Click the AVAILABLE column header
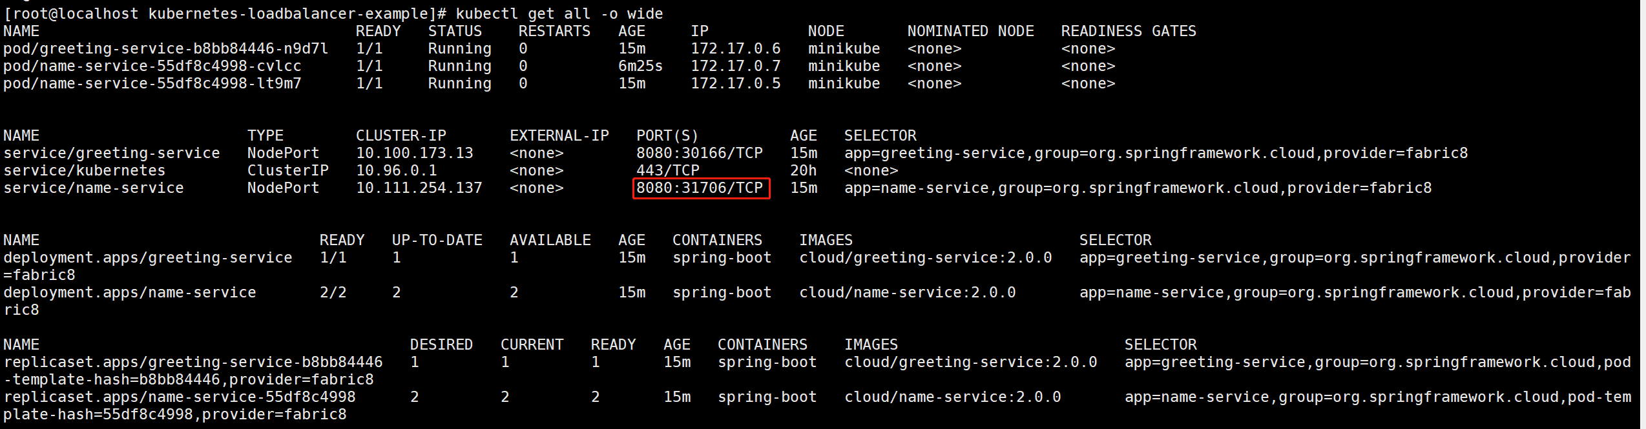Image resolution: width=1646 pixels, height=429 pixels. click(550, 240)
